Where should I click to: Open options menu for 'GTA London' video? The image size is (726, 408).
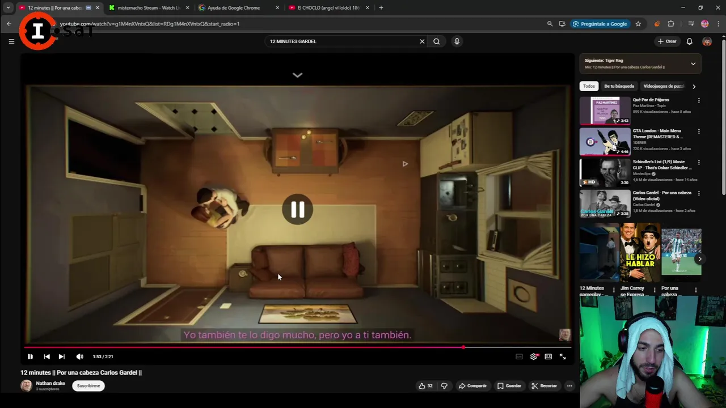tap(699, 131)
